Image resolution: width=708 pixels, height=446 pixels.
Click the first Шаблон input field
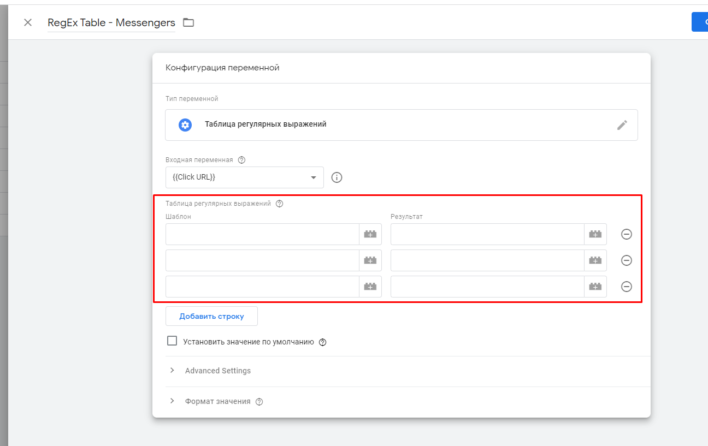(262, 234)
